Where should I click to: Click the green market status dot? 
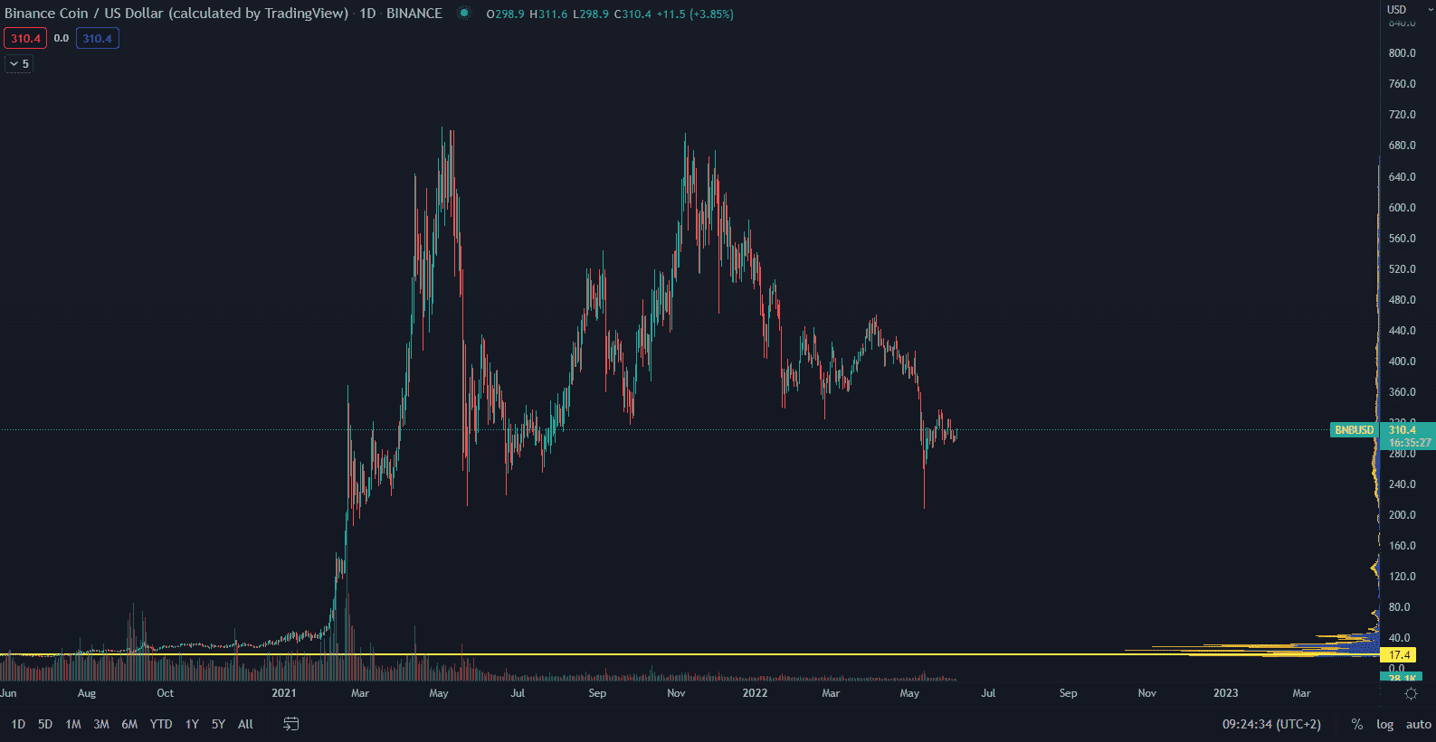464,14
